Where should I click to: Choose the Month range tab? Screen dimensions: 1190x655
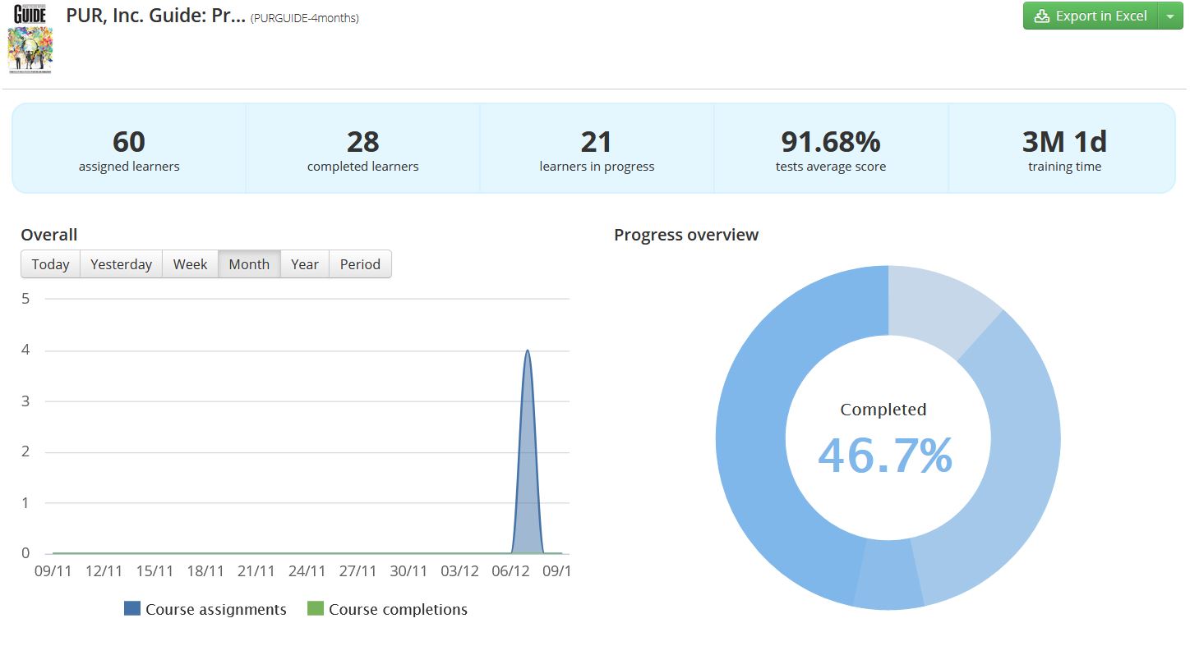tap(249, 264)
